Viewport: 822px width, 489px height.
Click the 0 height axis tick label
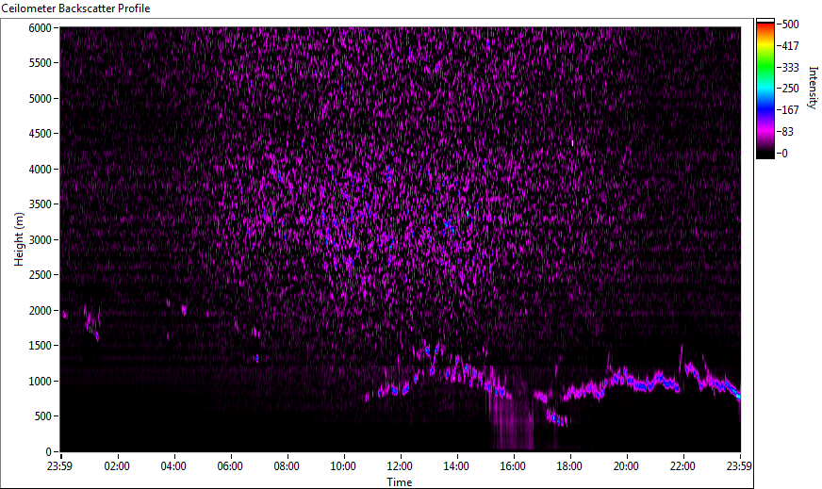(49, 452)
